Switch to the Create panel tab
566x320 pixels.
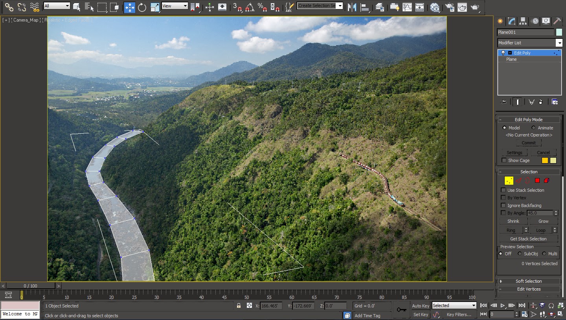click(500, 21)
